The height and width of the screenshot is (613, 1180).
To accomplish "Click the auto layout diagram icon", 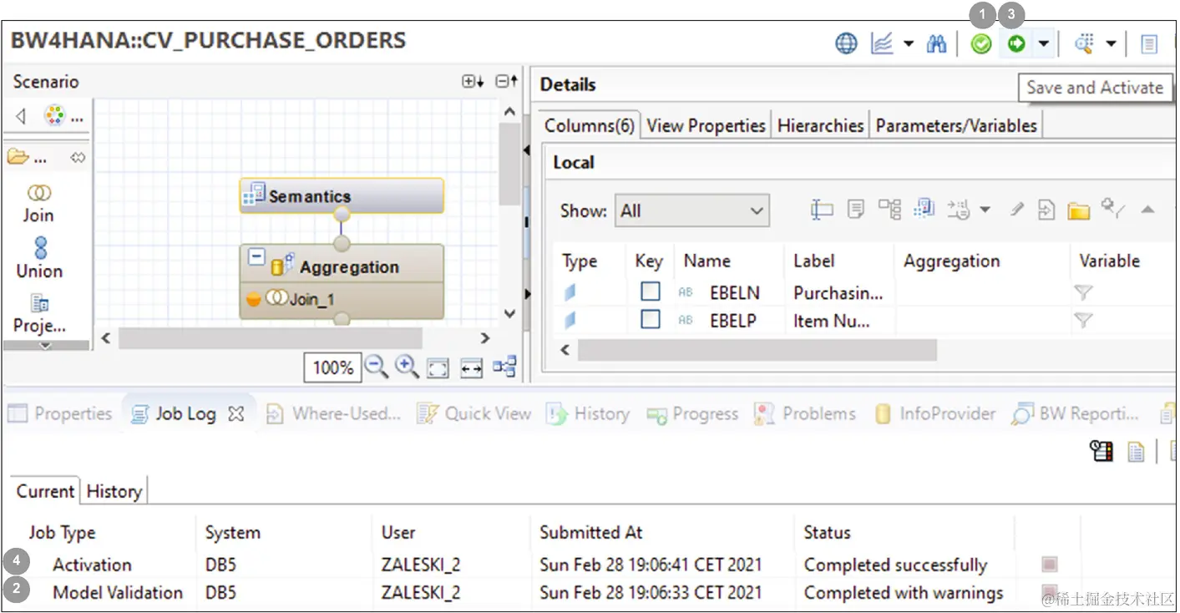I will tap(504, 367).
